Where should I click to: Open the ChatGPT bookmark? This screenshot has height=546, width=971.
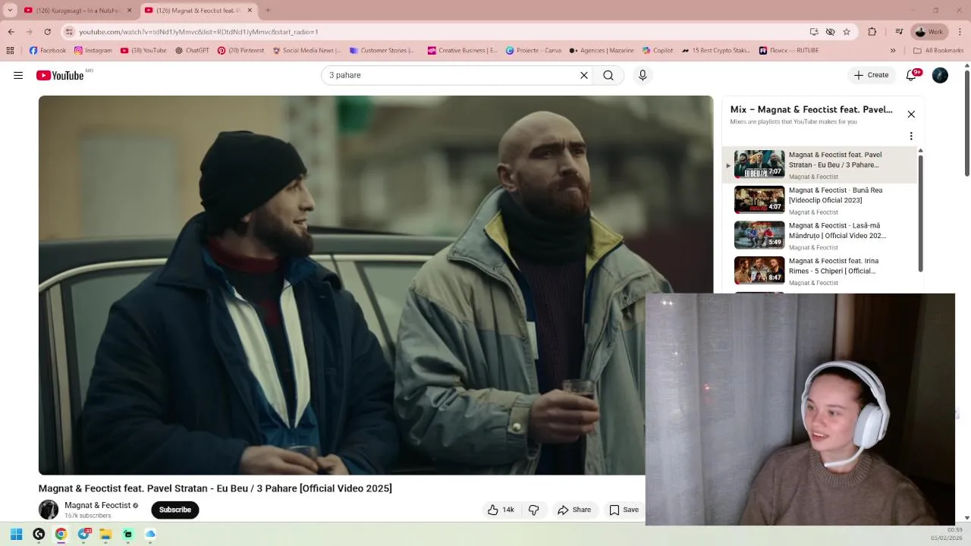click(192, 51)
